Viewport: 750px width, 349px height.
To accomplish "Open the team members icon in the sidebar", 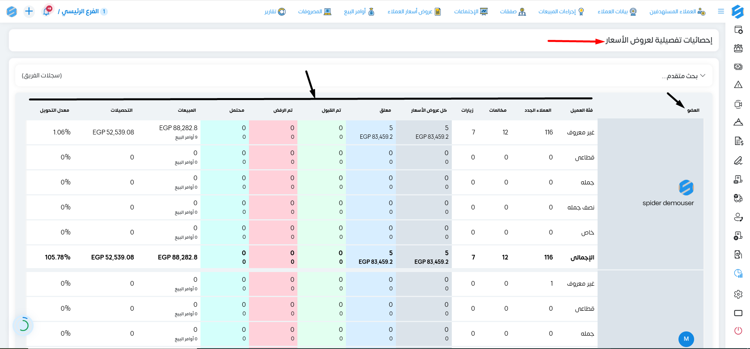I will coord(738,48).
